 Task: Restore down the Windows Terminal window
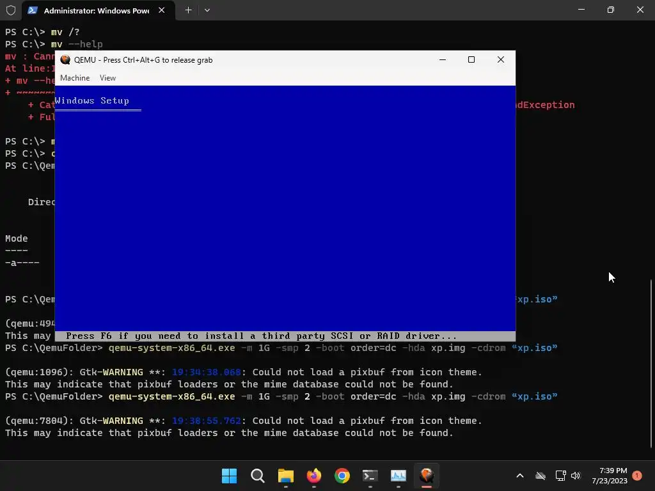click(611, 10)
